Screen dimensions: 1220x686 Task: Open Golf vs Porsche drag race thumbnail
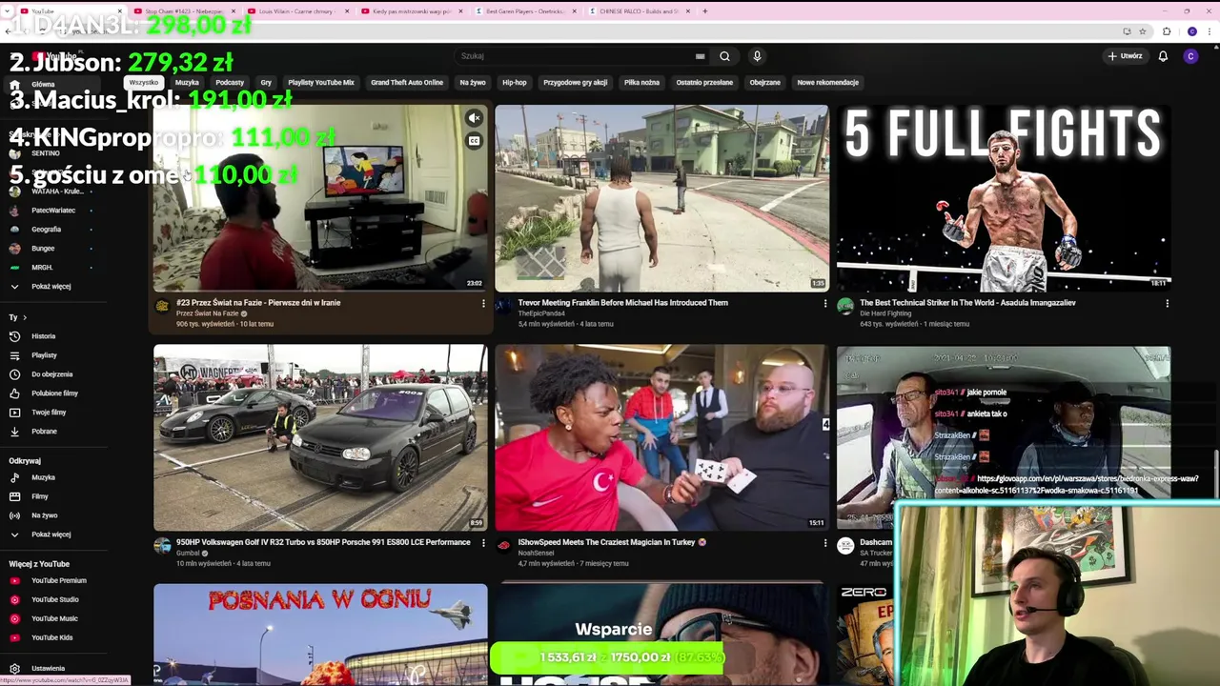tap(320, 437)
